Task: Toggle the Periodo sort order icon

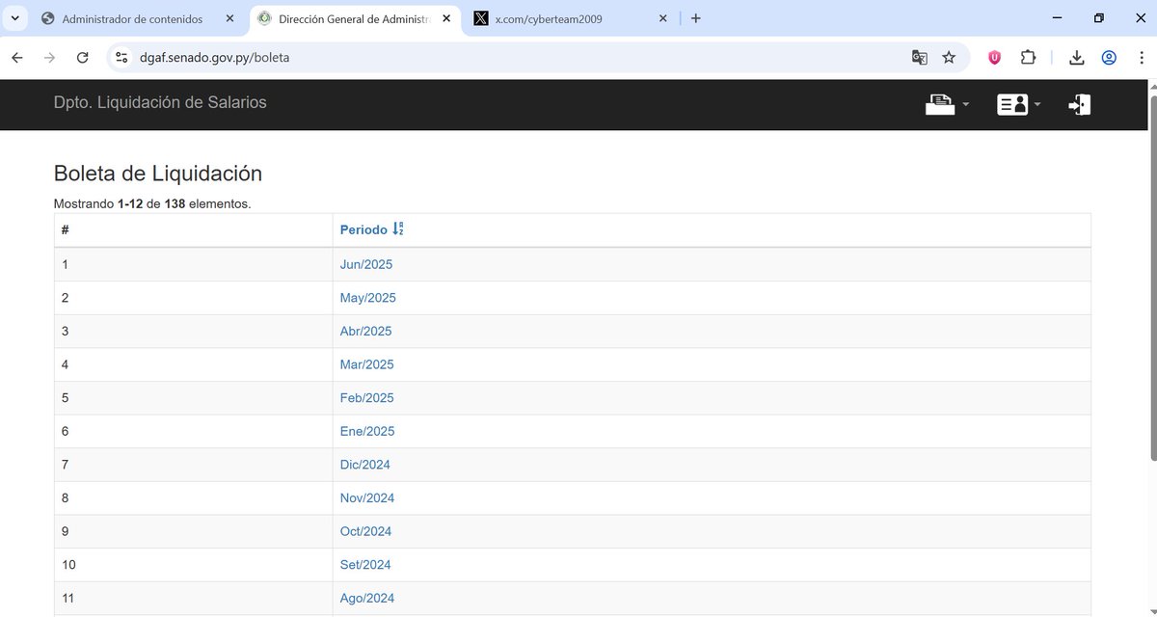Action: [398, 229]
